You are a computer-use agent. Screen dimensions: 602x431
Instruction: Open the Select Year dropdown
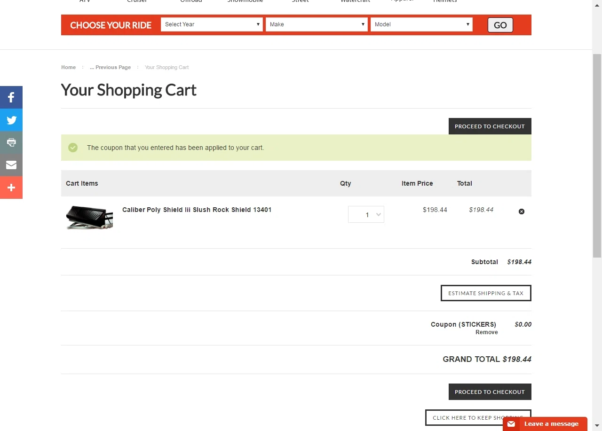(212, 24)
